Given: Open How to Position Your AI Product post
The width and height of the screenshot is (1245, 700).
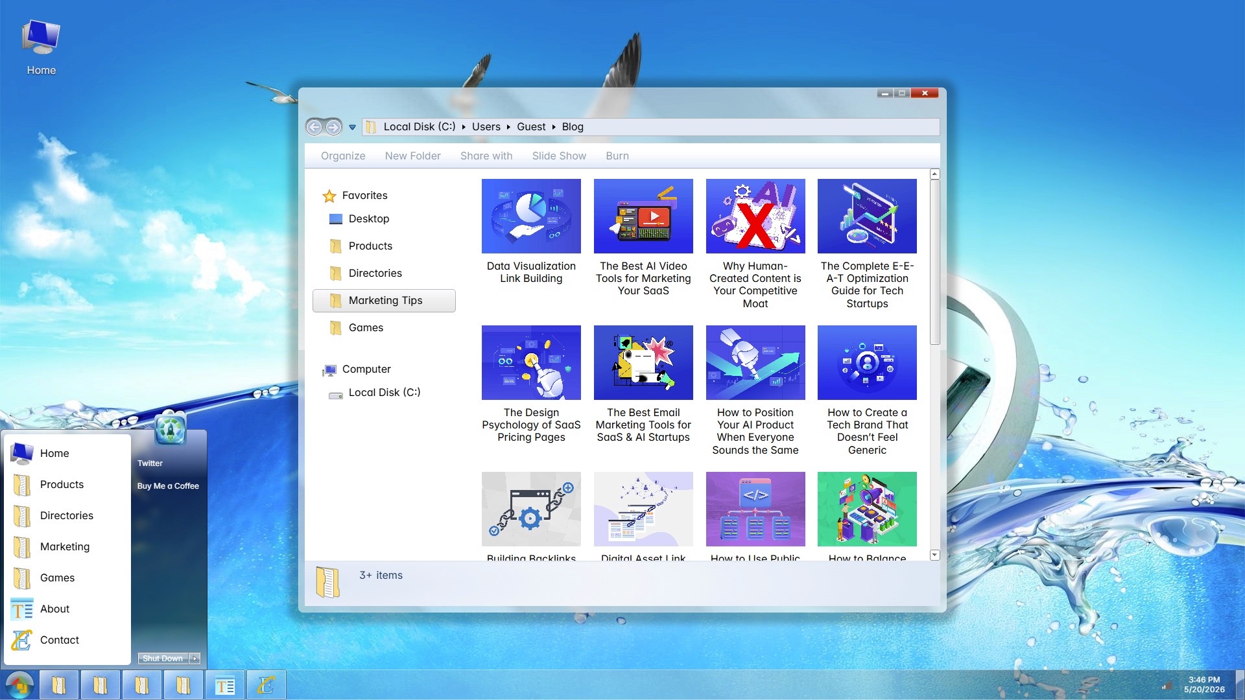Looking at the screenshot, I should (755, 391).
